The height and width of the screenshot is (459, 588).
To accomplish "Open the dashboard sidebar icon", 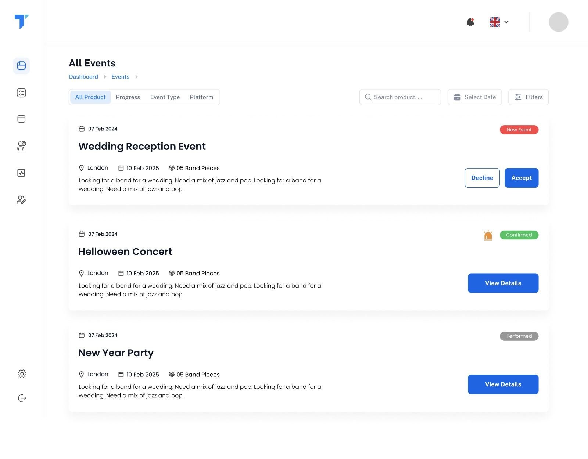I will pos(21,66).
